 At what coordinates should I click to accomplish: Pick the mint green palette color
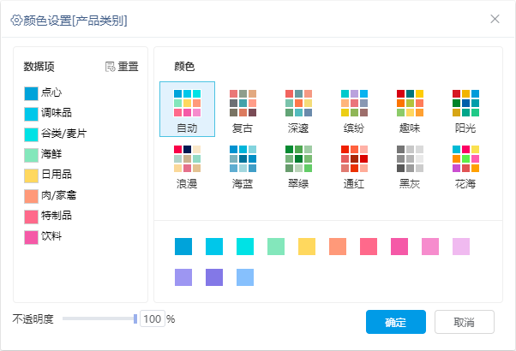276,247
